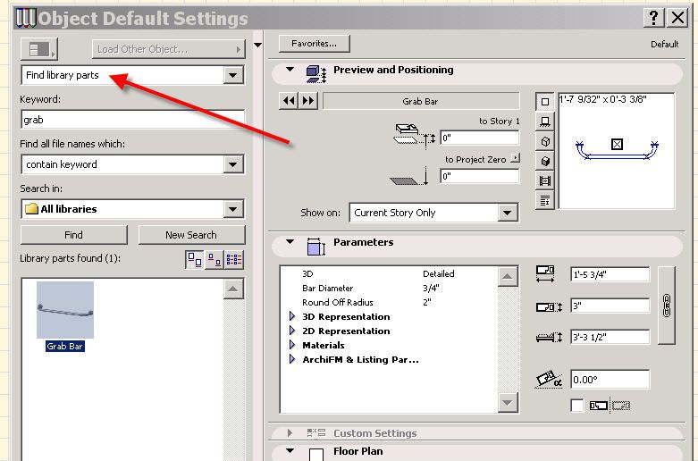Select the 3D shaded preview mode
The image size is (698, 461).
(545, 161)
